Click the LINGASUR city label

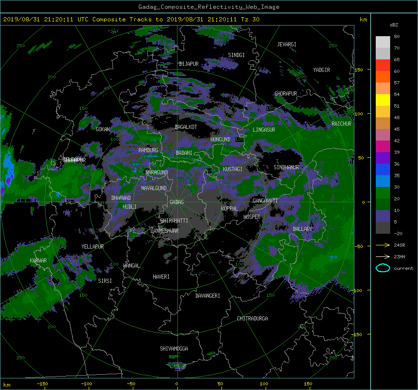click(x=264, y=130)
